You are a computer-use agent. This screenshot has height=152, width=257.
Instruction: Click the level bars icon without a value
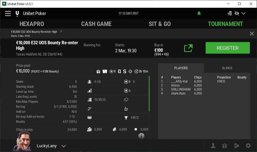[x=89, y=91]
